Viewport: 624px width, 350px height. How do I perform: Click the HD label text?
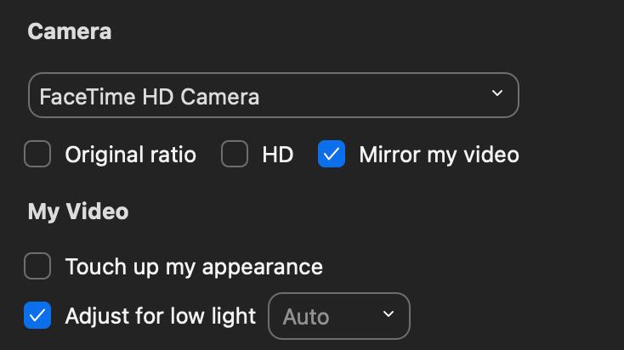pos(277,155)
